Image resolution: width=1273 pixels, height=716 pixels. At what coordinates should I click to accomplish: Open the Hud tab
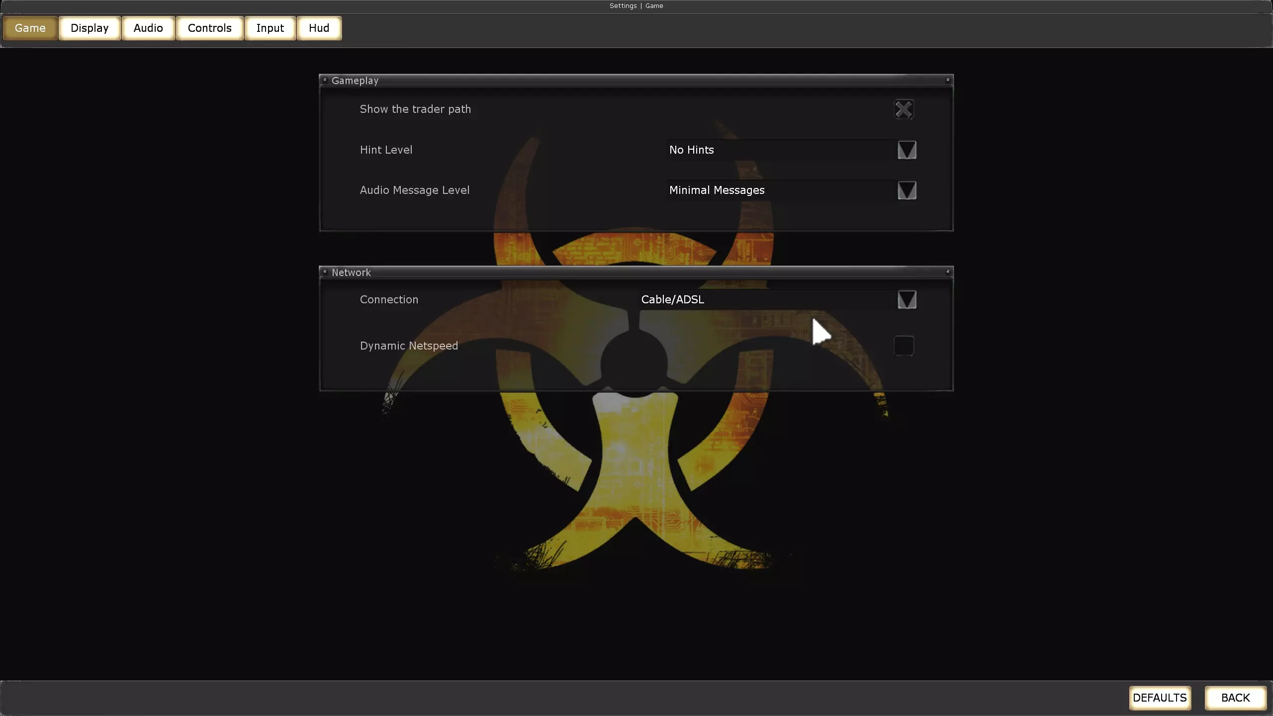coord(319,28)
